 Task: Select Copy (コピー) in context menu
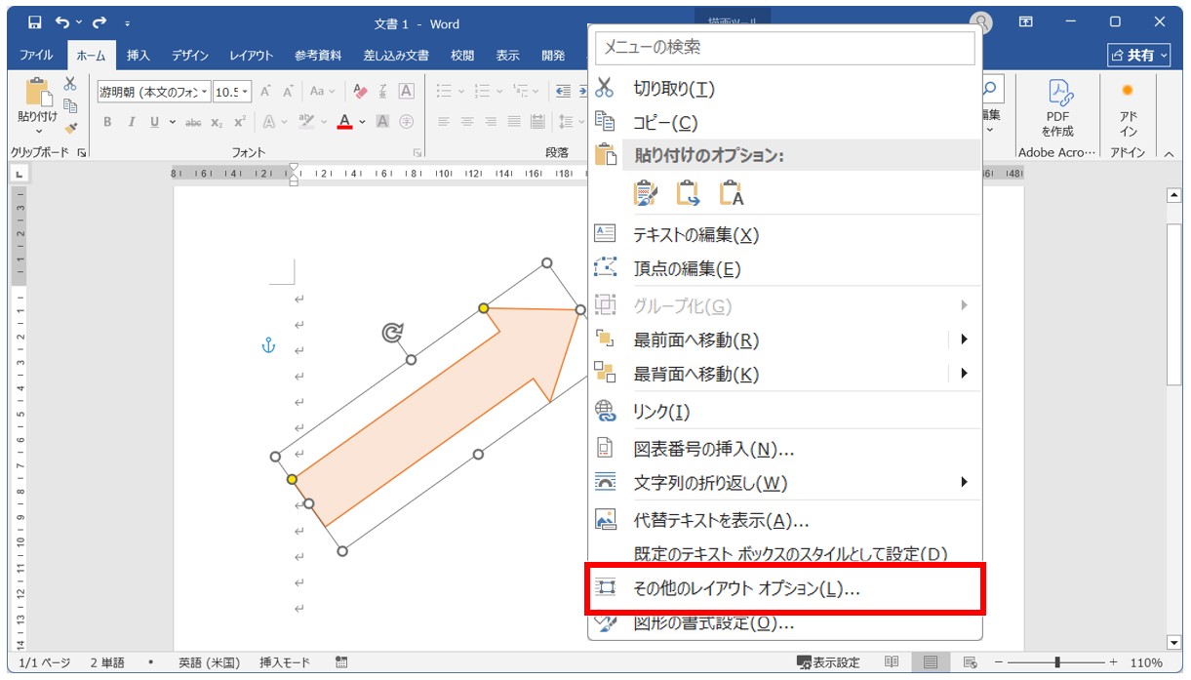(x=785, y=123)
